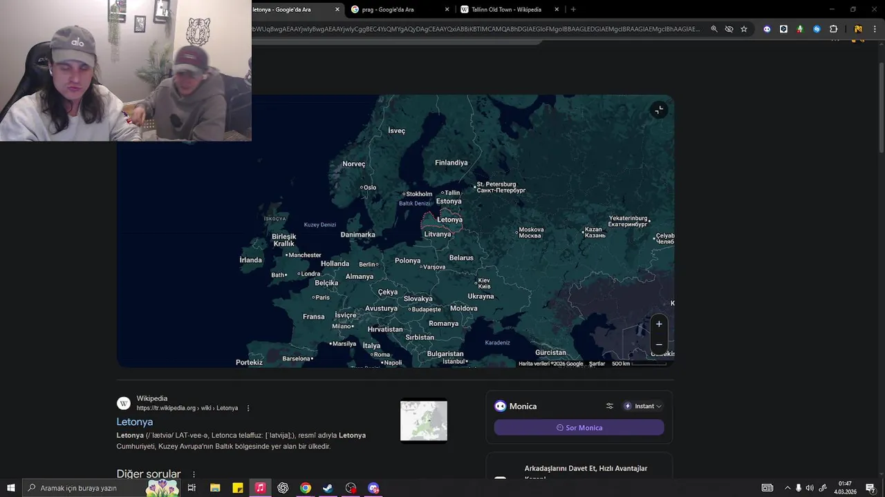Open the ChatGPT app in taskbar

[283, 488]
